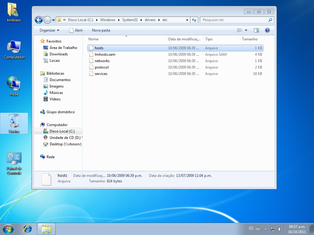Click the Abrir toolbar command
The width and height of the screenshot is (314, 235).
(76, 30)
